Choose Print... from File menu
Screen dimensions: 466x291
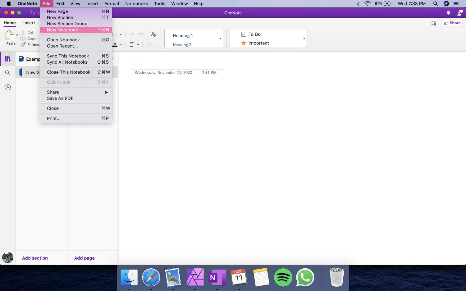[x=76, y=118]
